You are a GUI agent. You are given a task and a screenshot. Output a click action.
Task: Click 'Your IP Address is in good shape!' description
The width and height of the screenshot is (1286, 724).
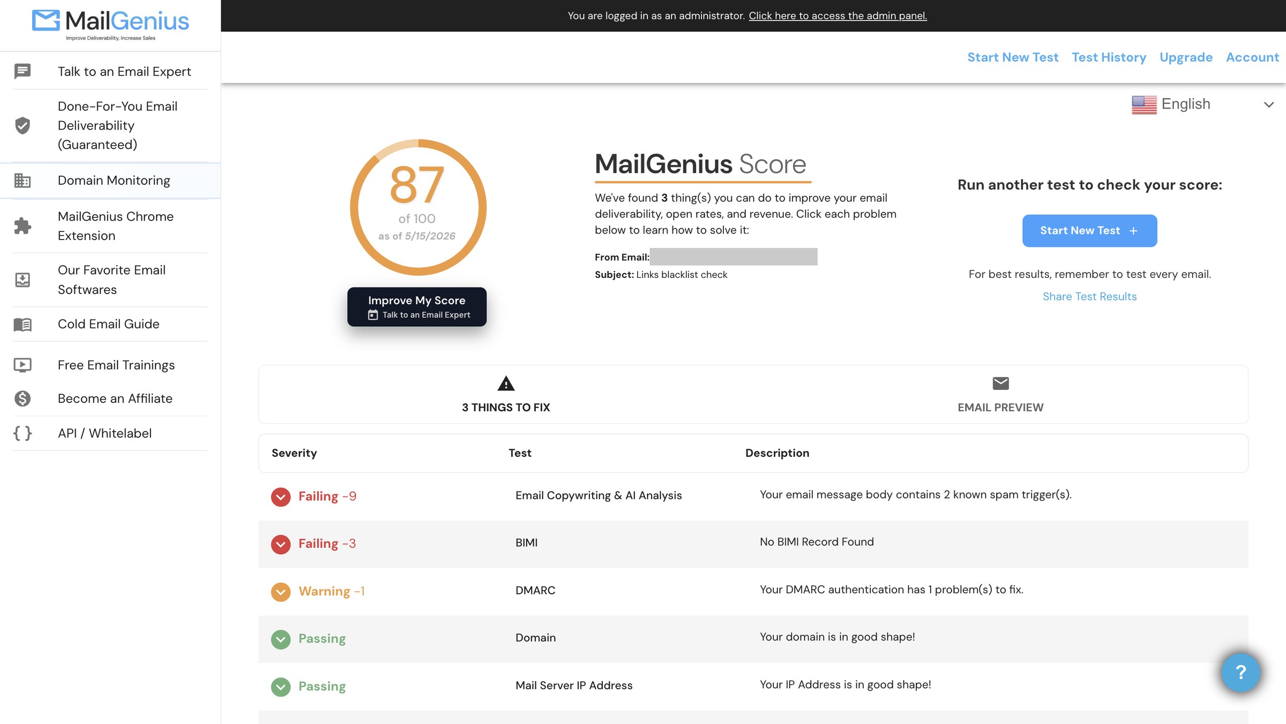point(845,684)
